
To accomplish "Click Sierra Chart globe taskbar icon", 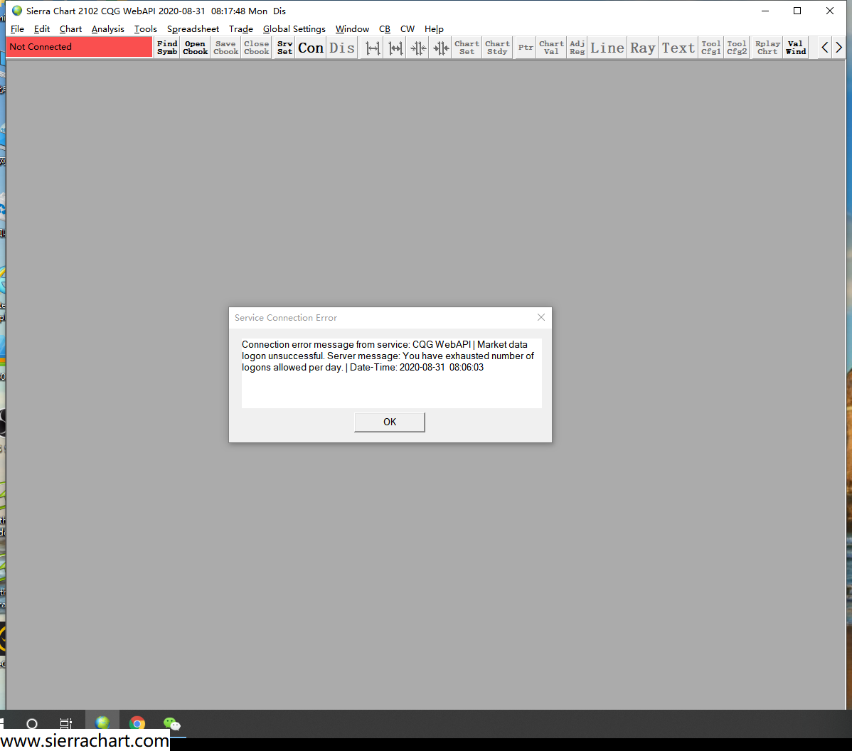I will (102, 723).
